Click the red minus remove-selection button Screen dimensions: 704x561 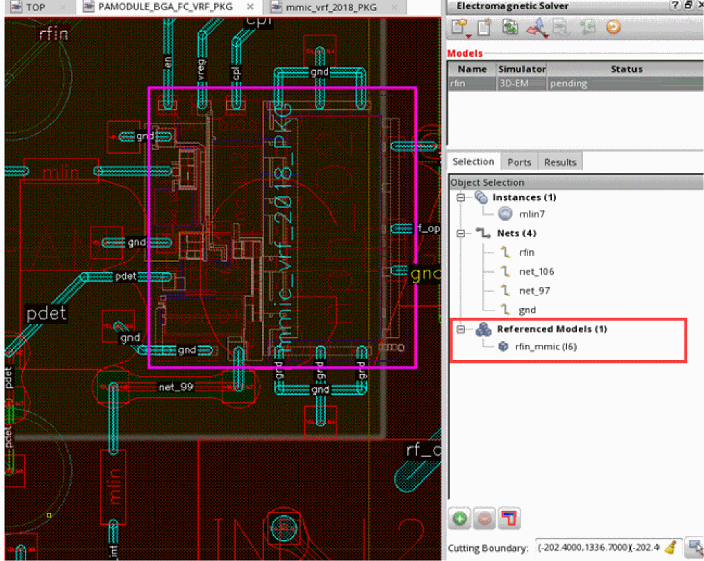484,519
